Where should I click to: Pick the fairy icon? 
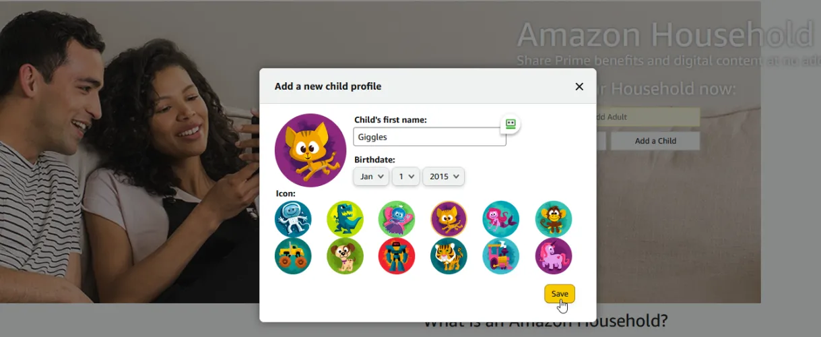pos(397,219)
